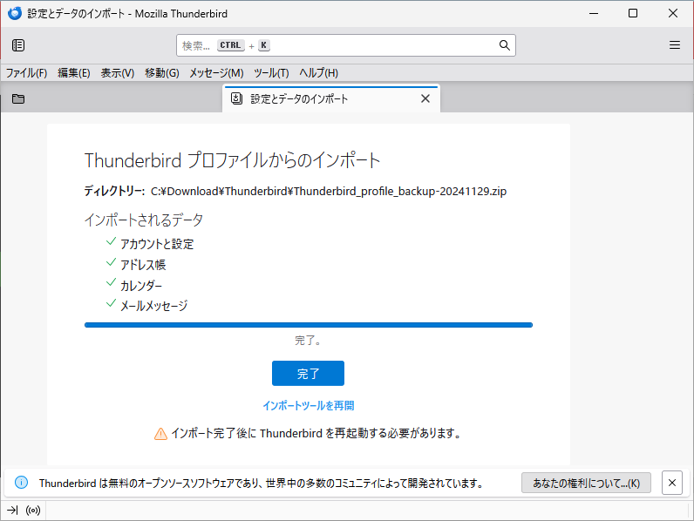The image size is (694, 521).
Task: Click the info icon in notification bar
Action: click(x=21, y=482)
